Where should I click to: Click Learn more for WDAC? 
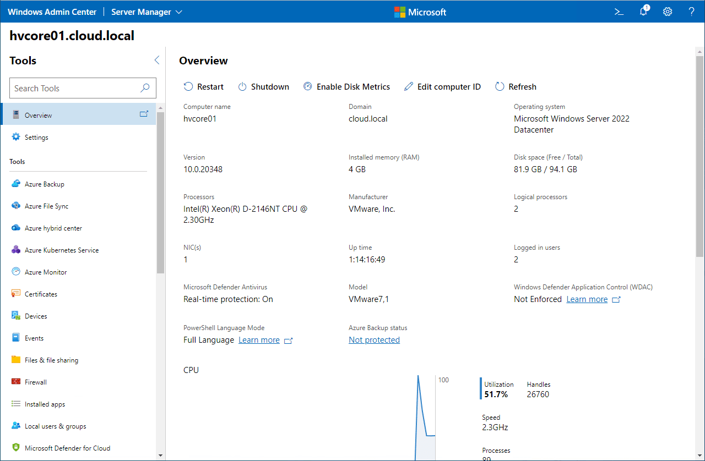587,299
